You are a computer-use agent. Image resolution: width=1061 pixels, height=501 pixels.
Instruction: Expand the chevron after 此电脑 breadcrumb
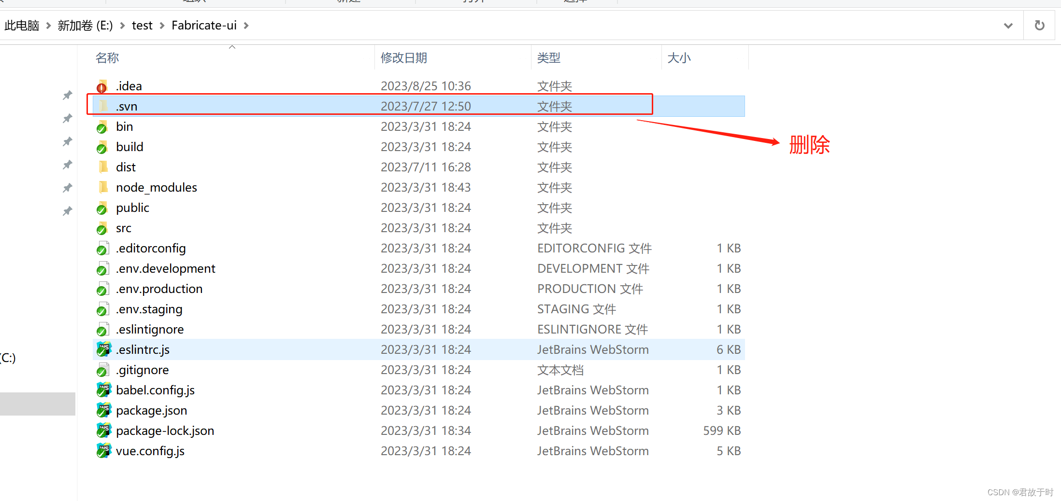click(48, 26)
